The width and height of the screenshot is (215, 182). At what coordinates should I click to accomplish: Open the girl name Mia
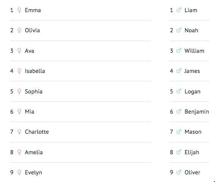coord(30,112)
